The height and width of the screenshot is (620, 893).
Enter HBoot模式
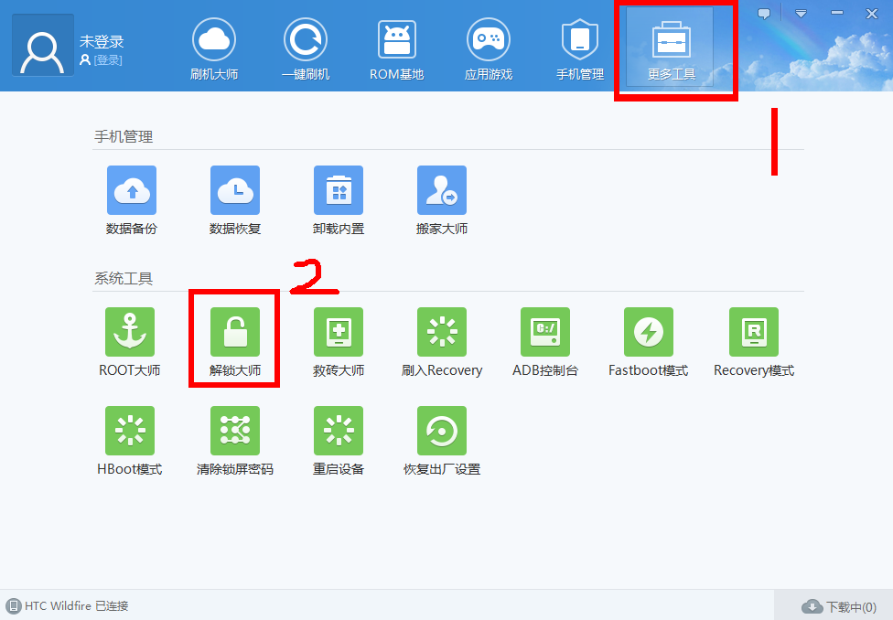click(x=129, y=431)
